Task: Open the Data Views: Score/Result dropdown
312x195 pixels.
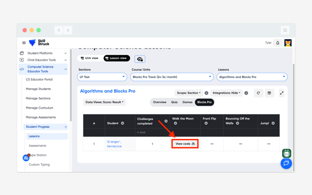Action: pos(105,102)
